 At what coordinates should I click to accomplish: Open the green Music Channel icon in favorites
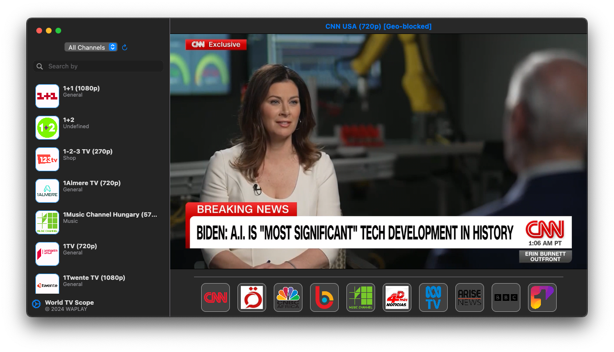pyautogui.click(x=361, y=297)
